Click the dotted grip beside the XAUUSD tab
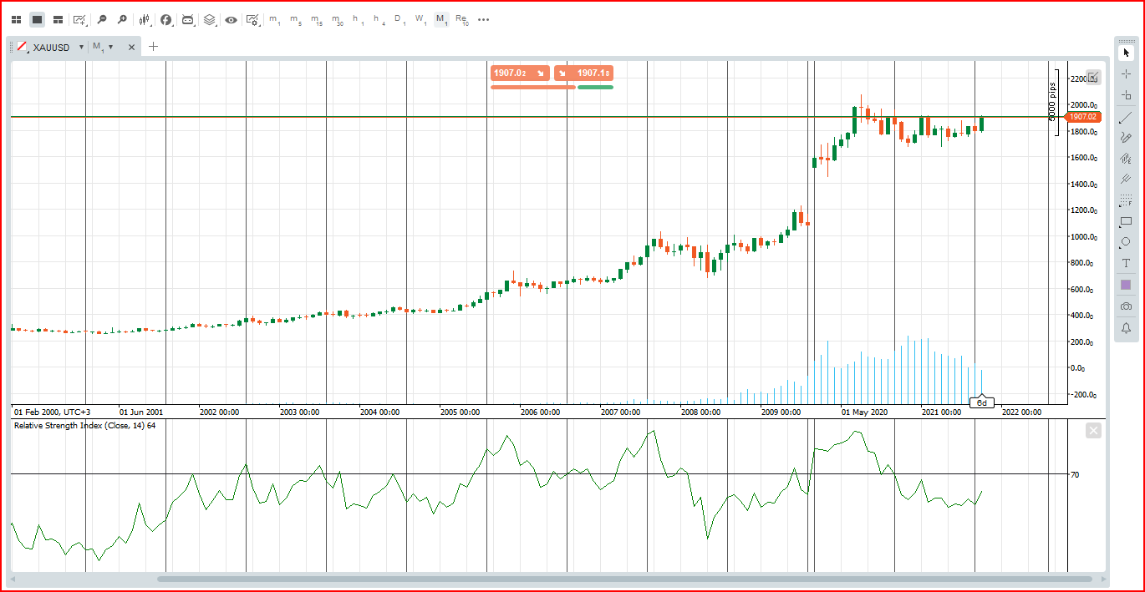 click(12, 48)
